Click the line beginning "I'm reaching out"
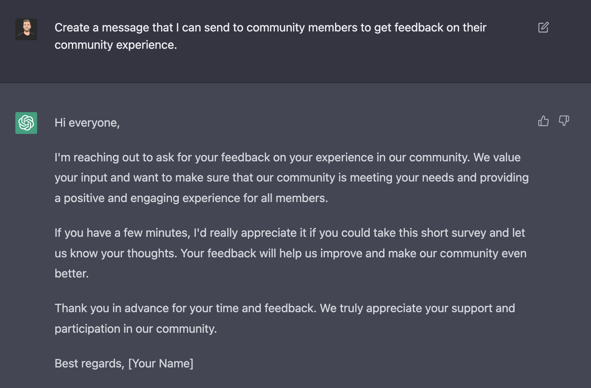591x388 pixels. pos(287,157)
